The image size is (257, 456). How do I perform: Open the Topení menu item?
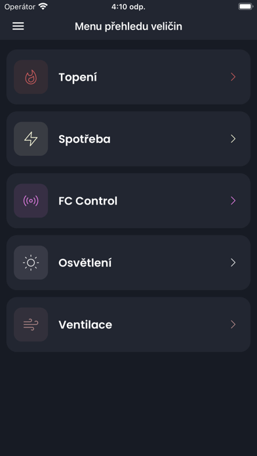click(128, 77)
